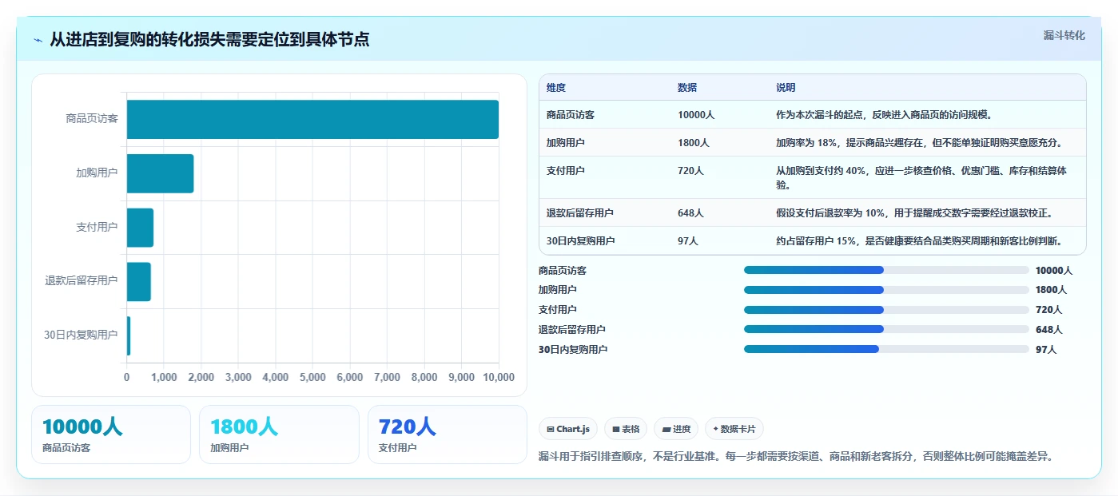The height and width of the screenshot is (496, 1118).
Task: Click the lightning icon beside the title
Action: pos(38,40)
